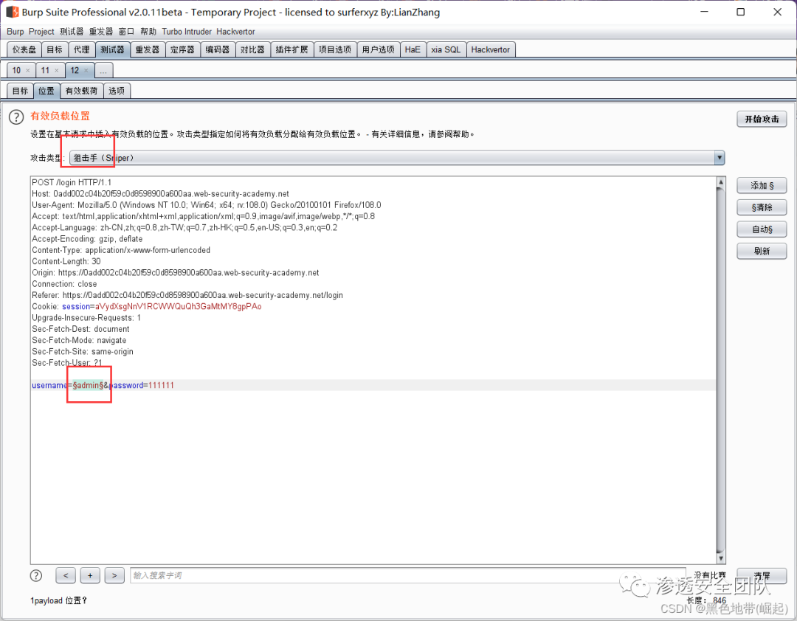Screen dimensions: 797x621
Task: Go to previous search match
Action: click(66, 575)
